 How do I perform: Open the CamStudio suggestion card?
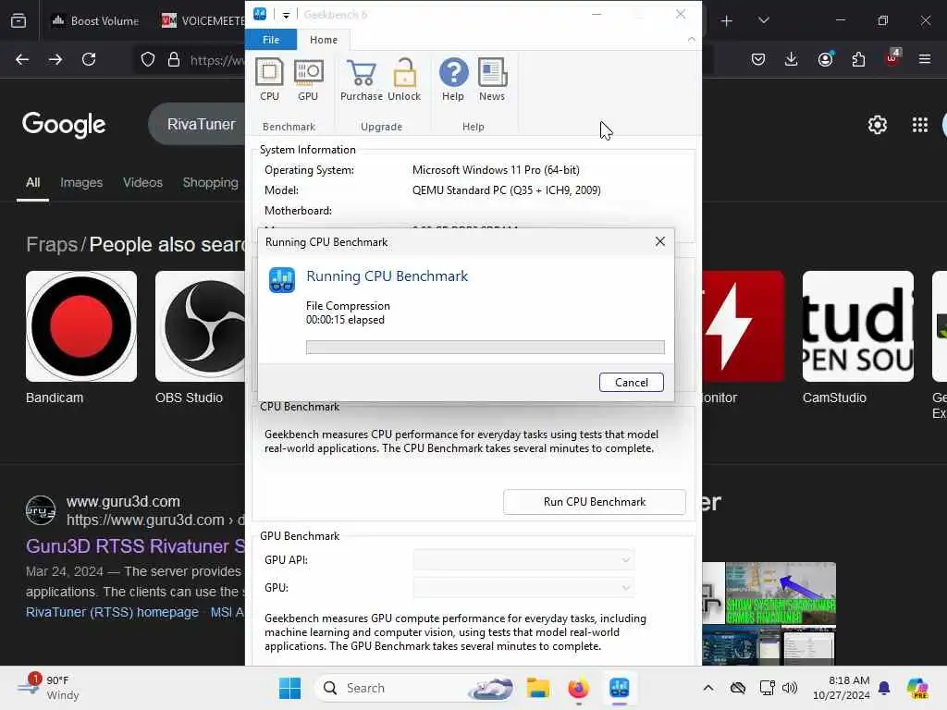[x=857, y=338]
